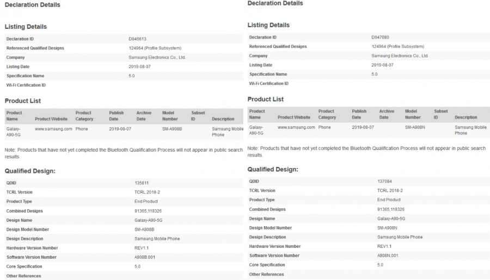Image resolution: width=490 pixels, height=280 pixels.
Task: Open the www.samsung.com link in the SM-A908B row
Action: 53,129
